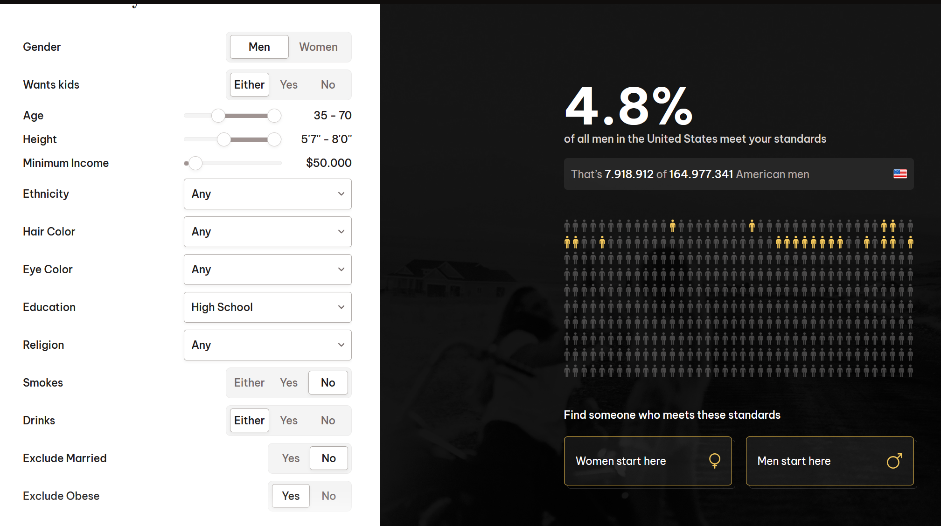The height and width of the screenshot is (526, 941).
Task: Set Drinks to Either
Action: click(x=250, y=421)
